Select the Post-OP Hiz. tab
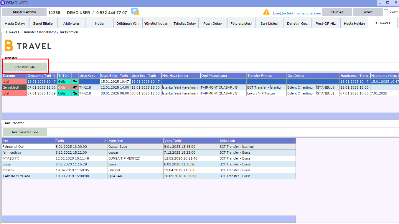The image size is (399, 224). (326, 23)
